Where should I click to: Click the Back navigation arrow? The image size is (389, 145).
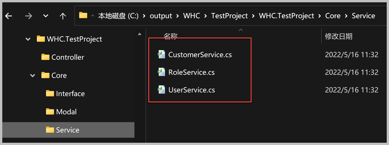pos(9,16)
